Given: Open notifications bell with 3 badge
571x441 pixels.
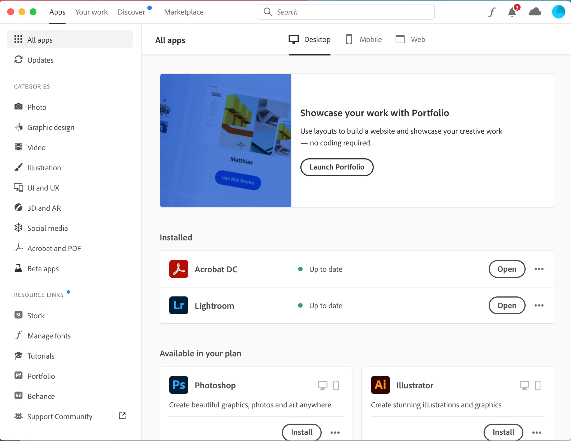Looking at the screenshot, I should click(513, 11).
